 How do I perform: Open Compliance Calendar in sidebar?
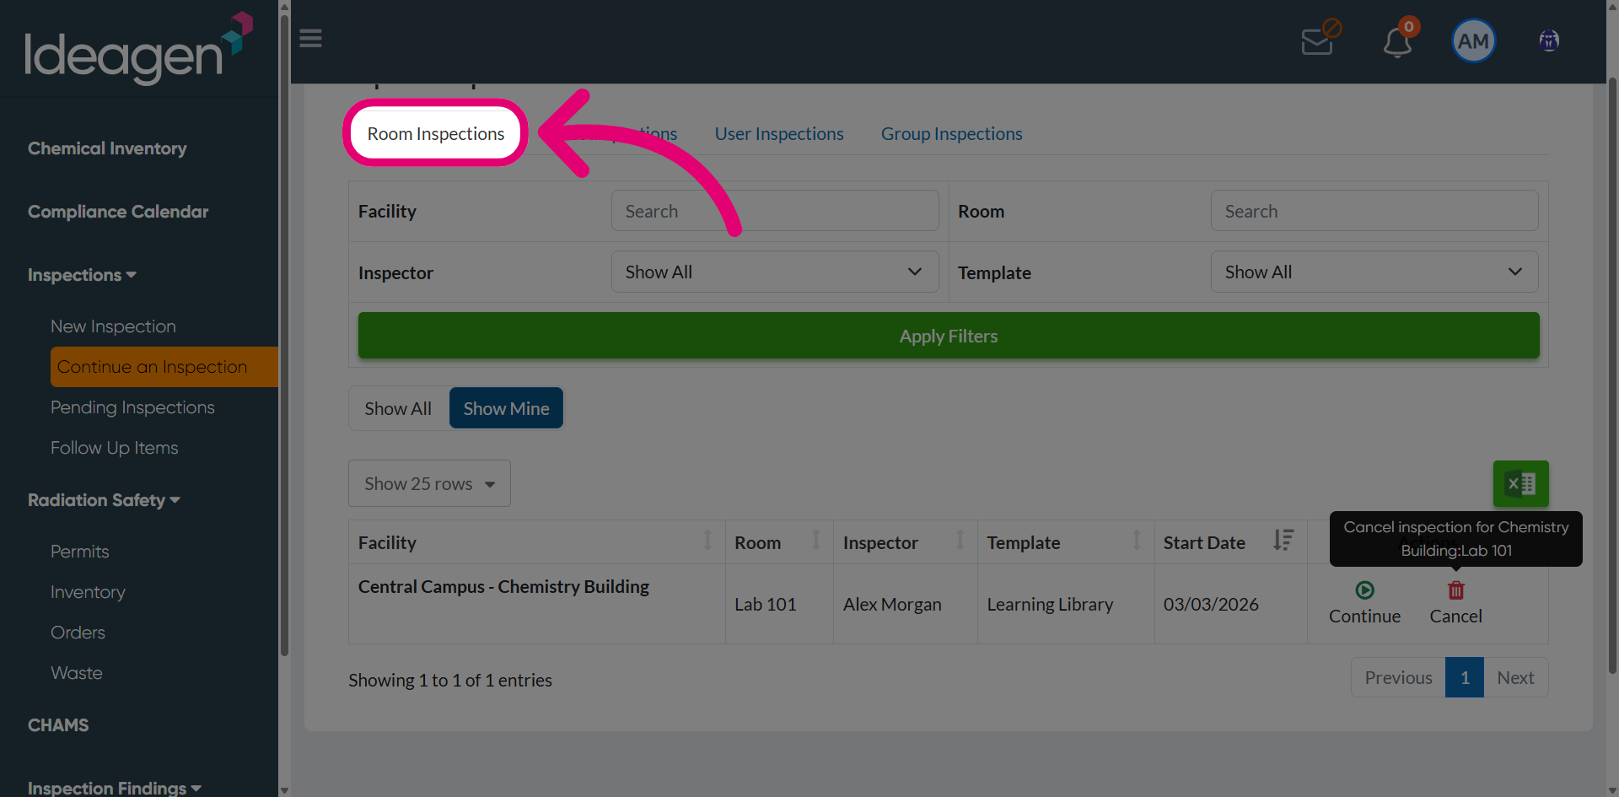(x=118, y=212)
